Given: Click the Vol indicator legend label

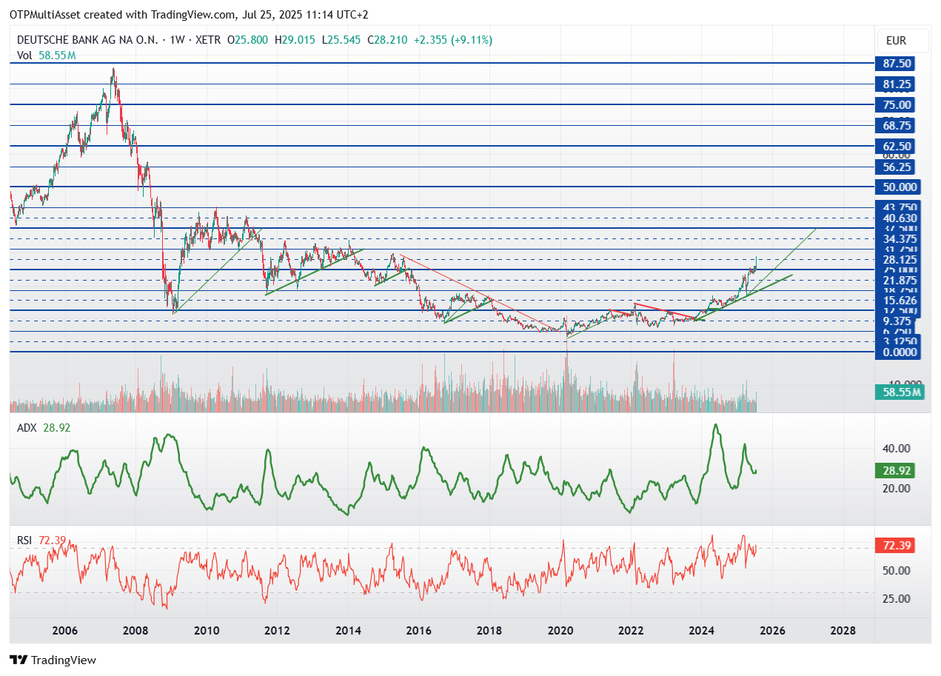Looking at the screenshot, I should click(x=24, y=55).
